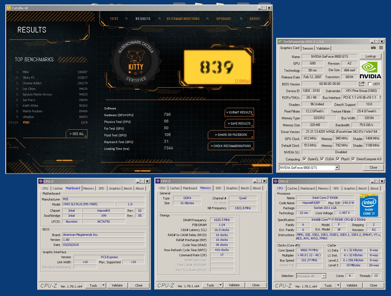Open Tools dropdown arrow in Mainboard CPU-Z window
Screen dimensions: 391x296
tap(103, 285)
